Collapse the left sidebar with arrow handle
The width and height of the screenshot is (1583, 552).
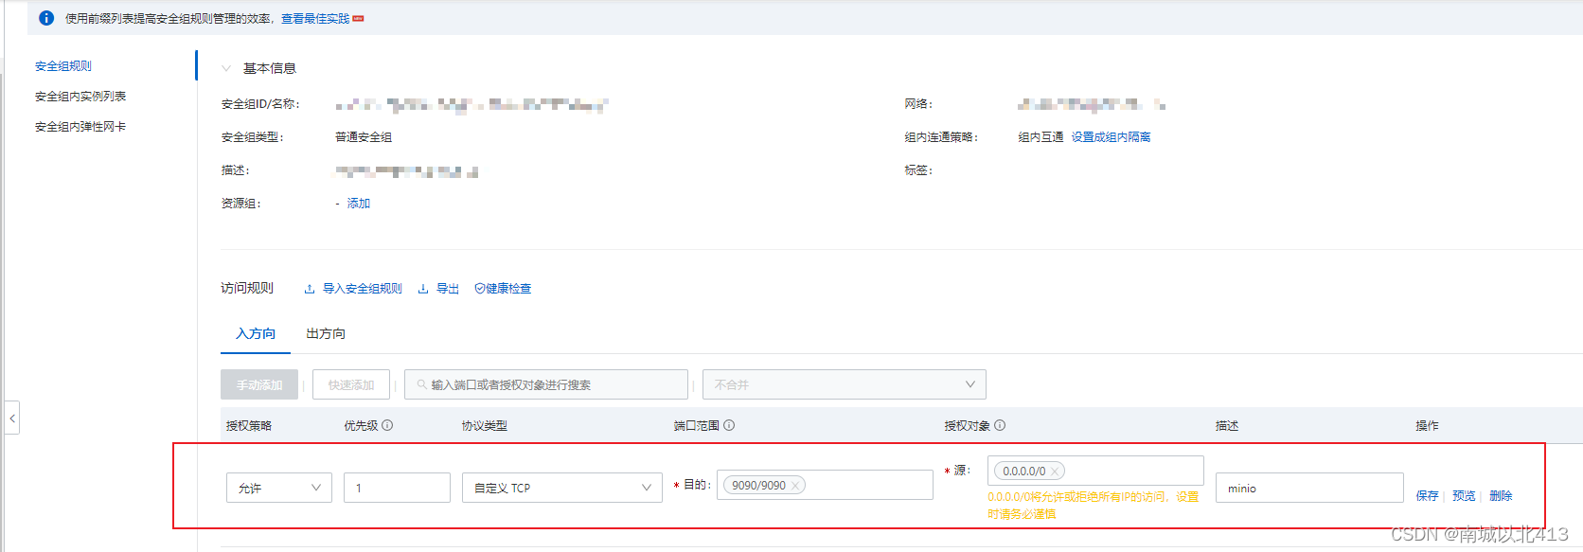coord(12,418)
